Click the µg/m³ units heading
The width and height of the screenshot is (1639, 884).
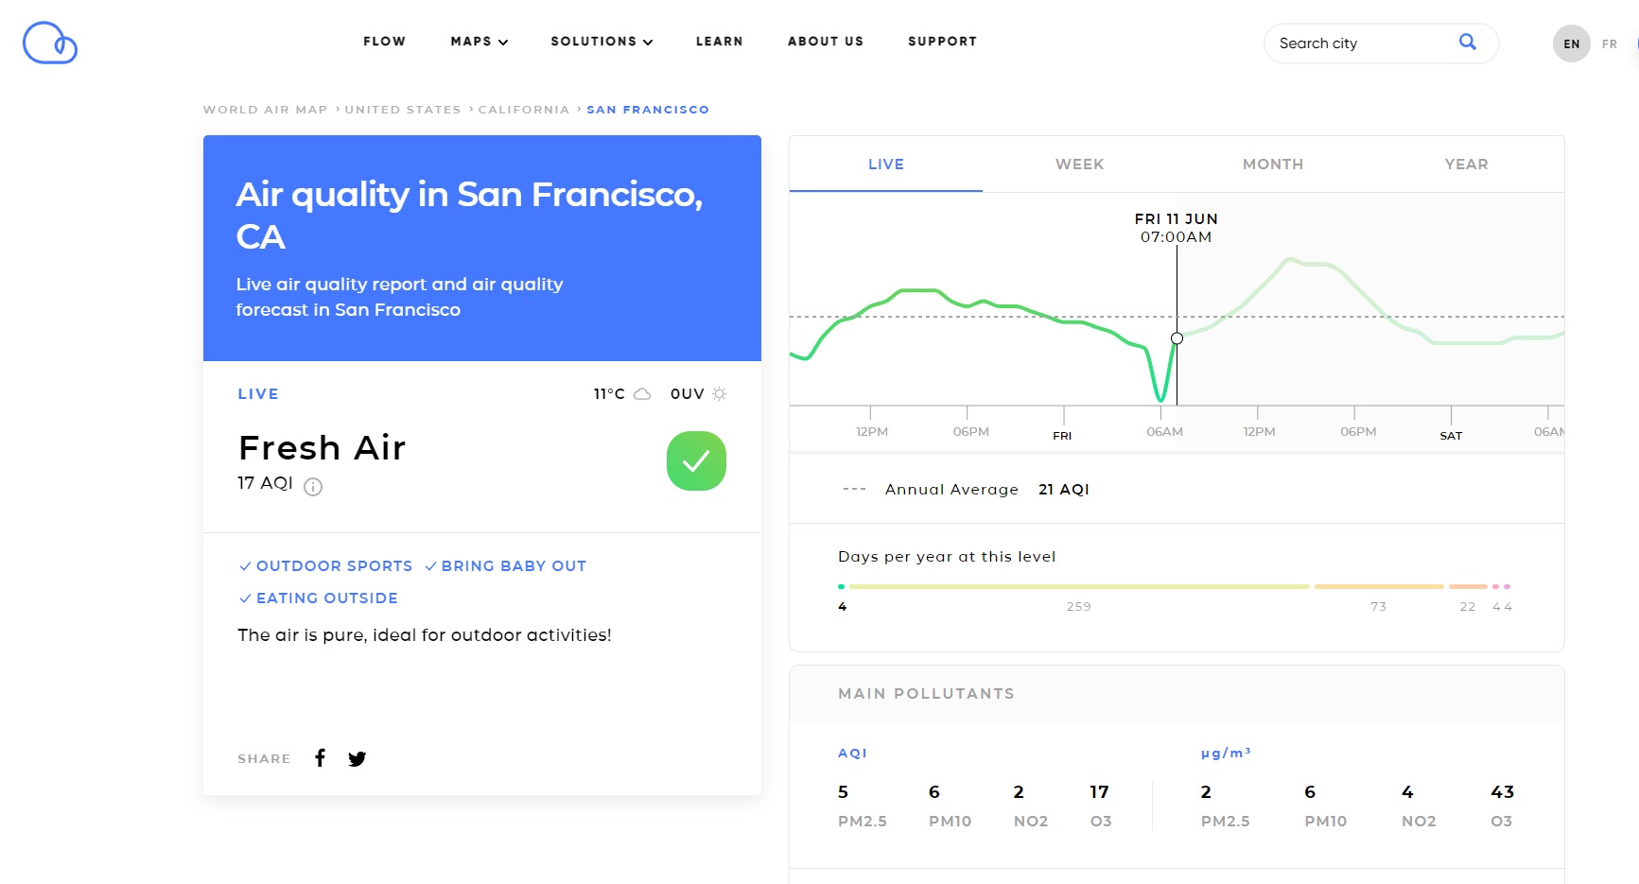1226,753
